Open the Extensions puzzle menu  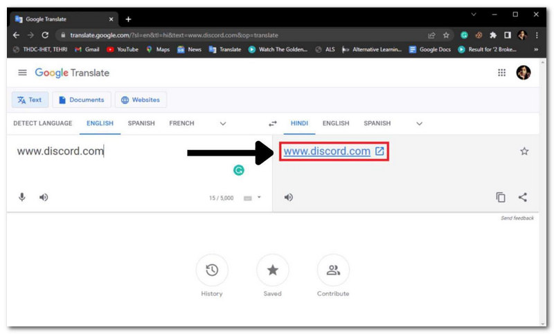[493, 35]
